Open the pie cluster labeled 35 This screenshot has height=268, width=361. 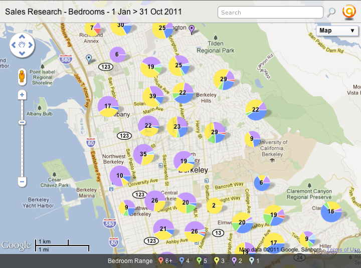click(x=144, y=154)
